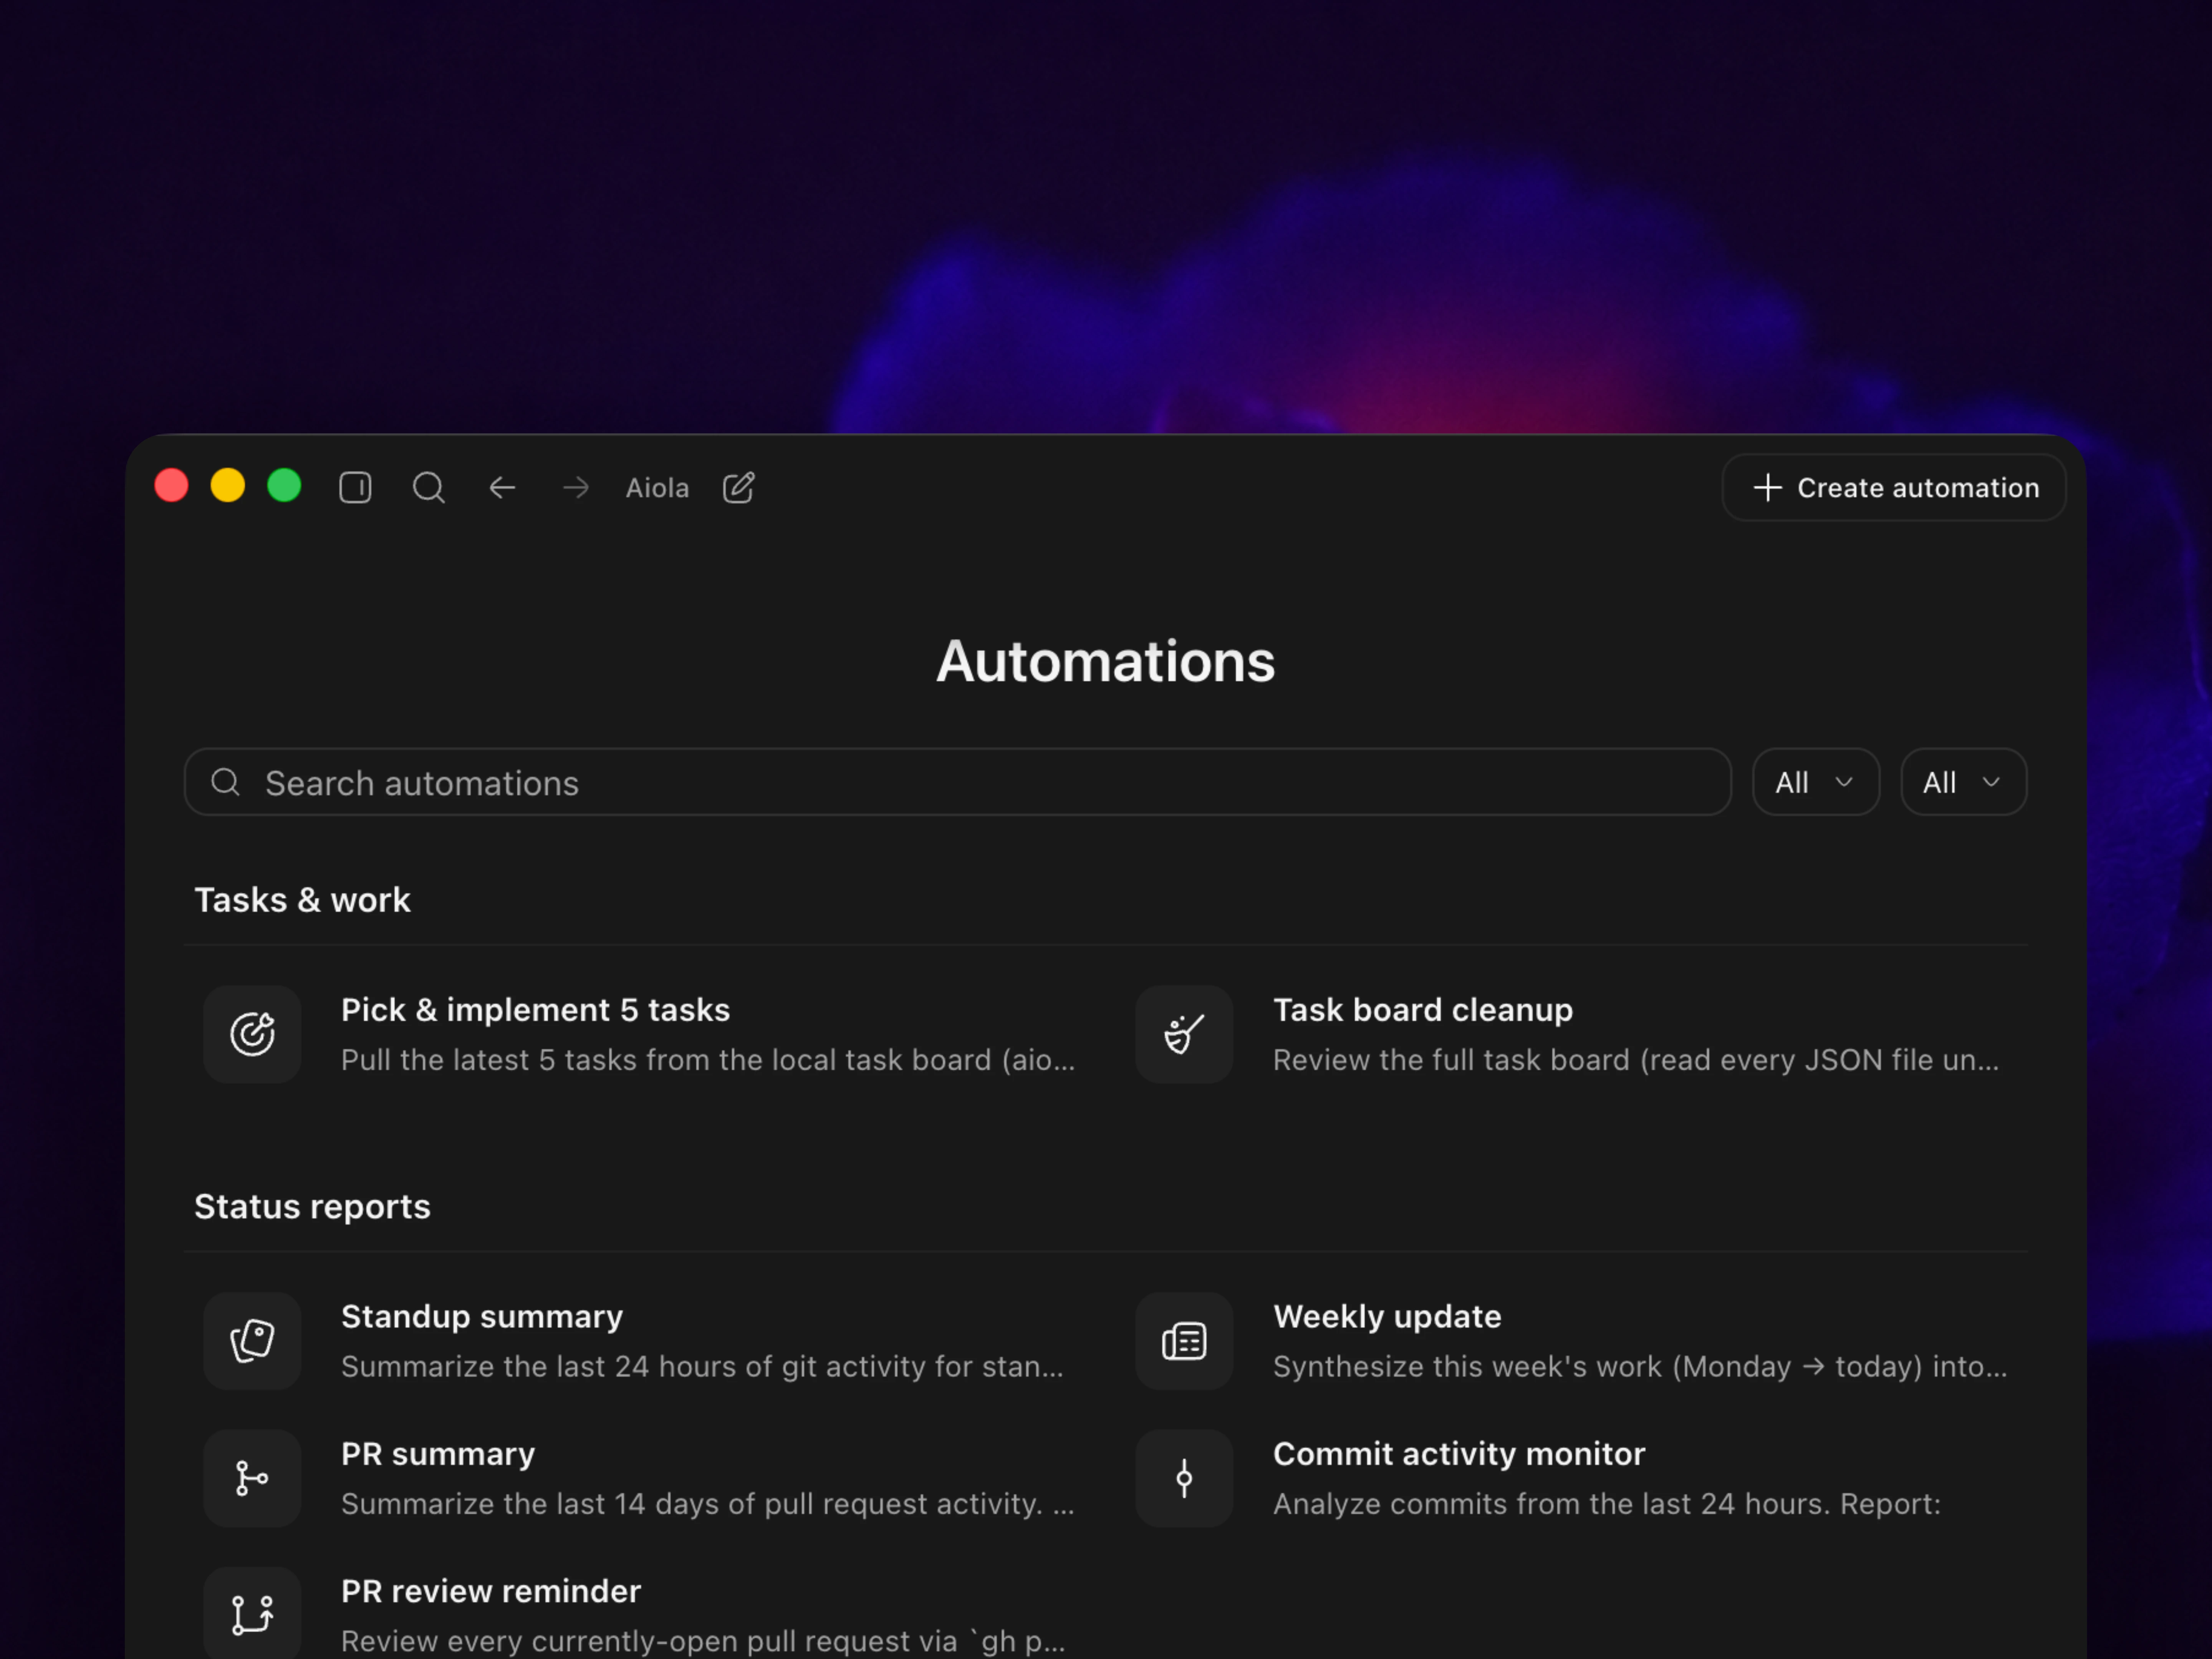Viewport: 2212px width, 1659px height.
Task: Click the magnifier icon in the search field
Action: (x=226, y=782)
